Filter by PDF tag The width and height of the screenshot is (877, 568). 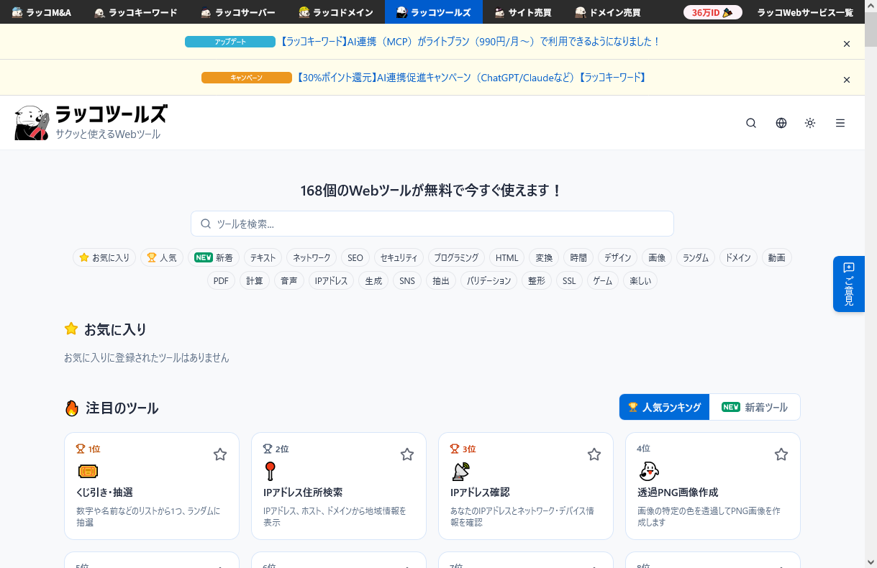(221, 280)
